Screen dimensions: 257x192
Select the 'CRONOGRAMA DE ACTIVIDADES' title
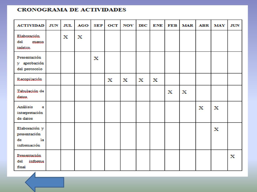(x=72, y=10)
